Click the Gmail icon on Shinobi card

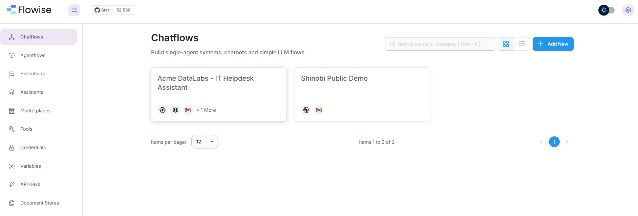pyautogui.click(x=319, y=110)
